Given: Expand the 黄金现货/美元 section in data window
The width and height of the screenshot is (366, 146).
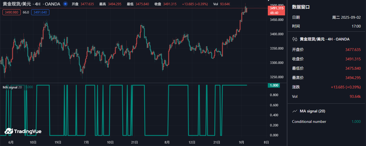Looking at the screenshot, I should click(324, 39).
